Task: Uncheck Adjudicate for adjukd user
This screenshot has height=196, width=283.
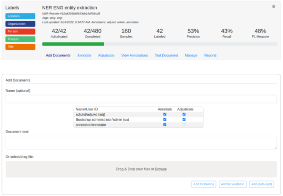Action: coord(184,114)
